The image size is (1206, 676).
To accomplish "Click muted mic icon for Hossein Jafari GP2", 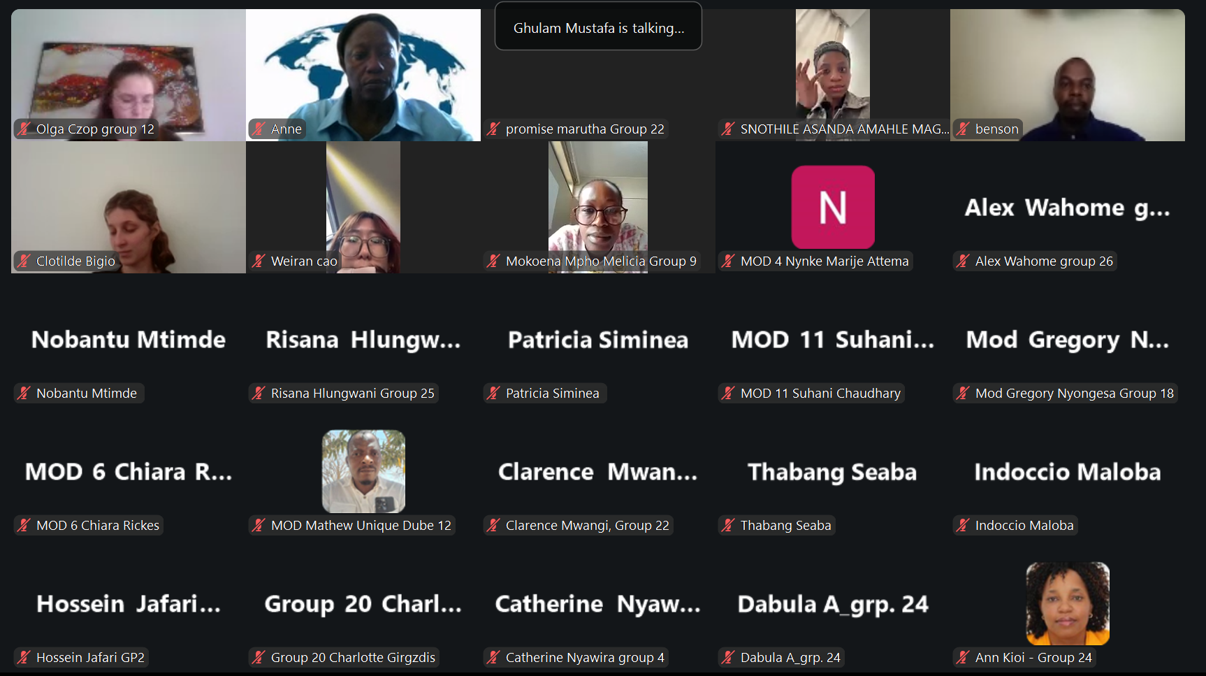I will click(x=24, y=657).
